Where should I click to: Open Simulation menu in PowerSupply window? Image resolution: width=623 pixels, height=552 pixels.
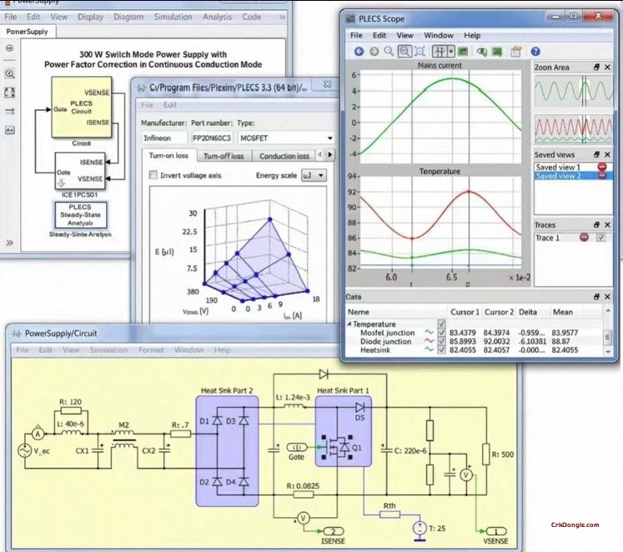[x=173, y=17]
